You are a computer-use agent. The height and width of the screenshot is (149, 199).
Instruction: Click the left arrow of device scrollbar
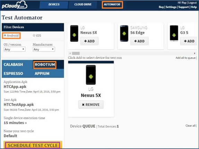click(70, 53)
